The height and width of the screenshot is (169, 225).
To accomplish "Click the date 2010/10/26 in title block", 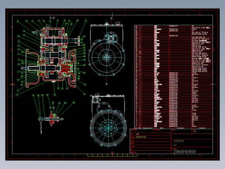I will pyautogui.click(x=141, y=137).
